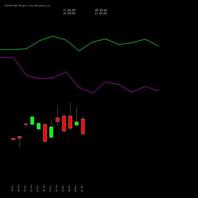The image size is (198, 198).
Task: Click the '26 Nov' date axis label
Action: point(44,188)
